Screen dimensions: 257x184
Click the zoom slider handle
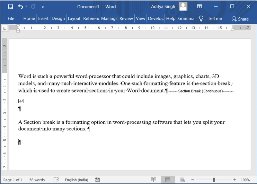[x=214, y=180]
